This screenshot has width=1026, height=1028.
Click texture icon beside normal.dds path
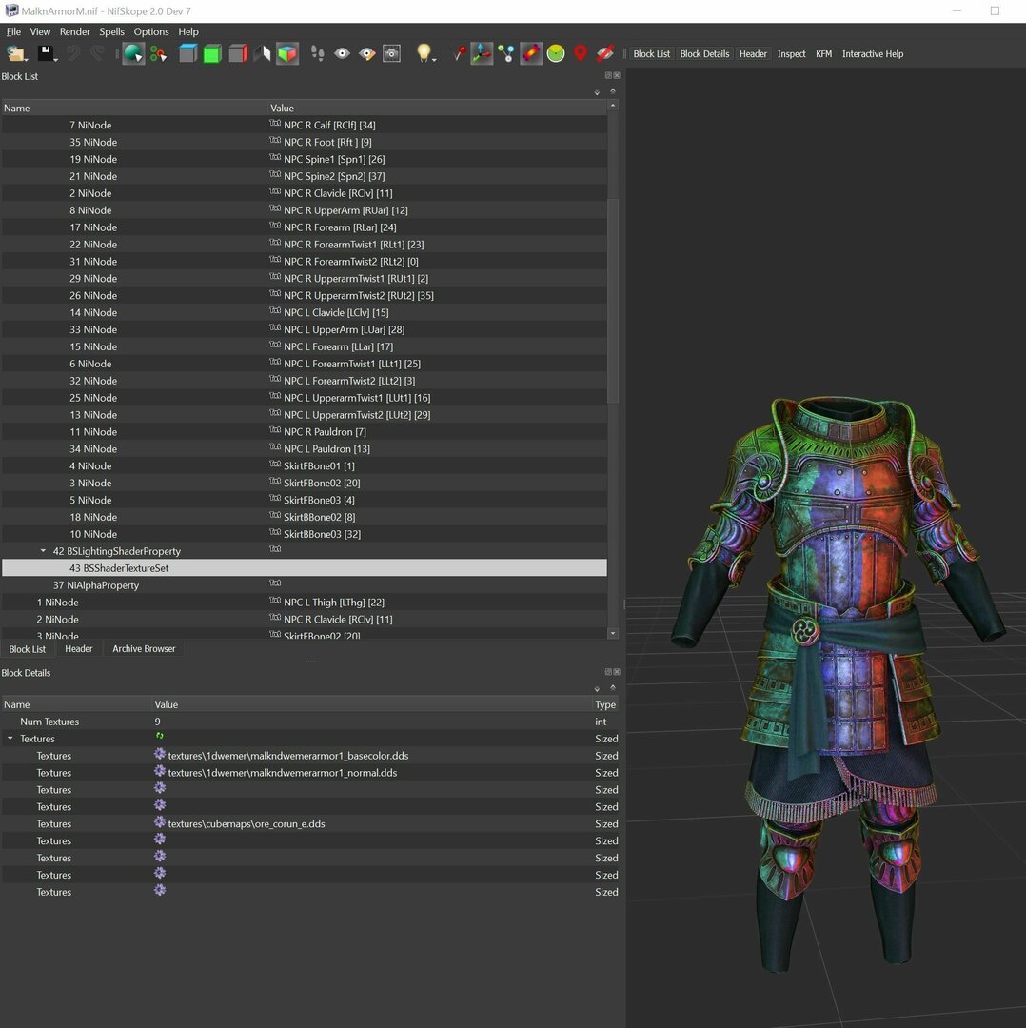[x=159, y=772]
